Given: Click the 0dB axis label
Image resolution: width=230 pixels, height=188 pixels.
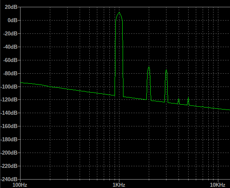Looking at the screenshot, I should coord(12,20).
